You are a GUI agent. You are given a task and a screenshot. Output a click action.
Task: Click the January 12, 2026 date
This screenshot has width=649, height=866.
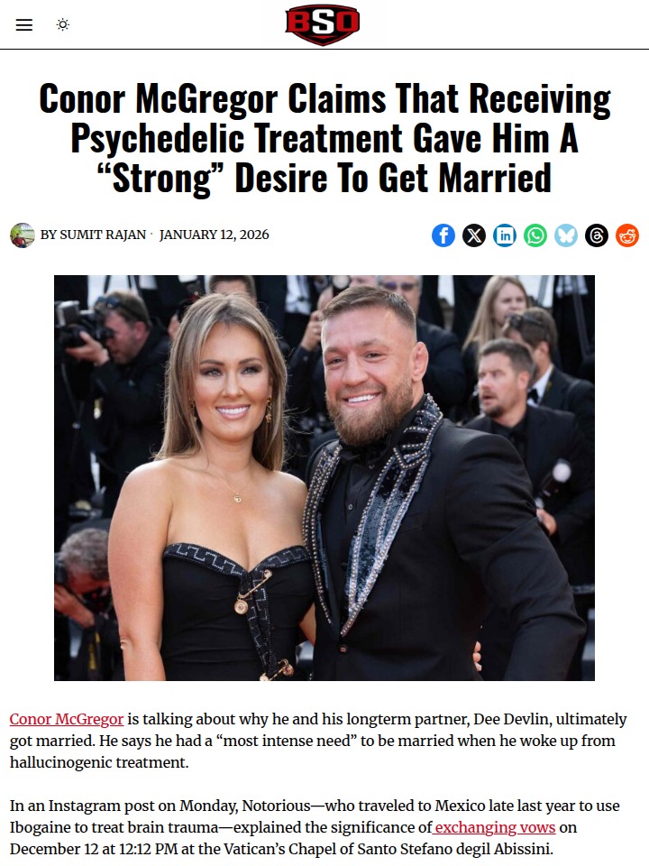coord(215,235)
